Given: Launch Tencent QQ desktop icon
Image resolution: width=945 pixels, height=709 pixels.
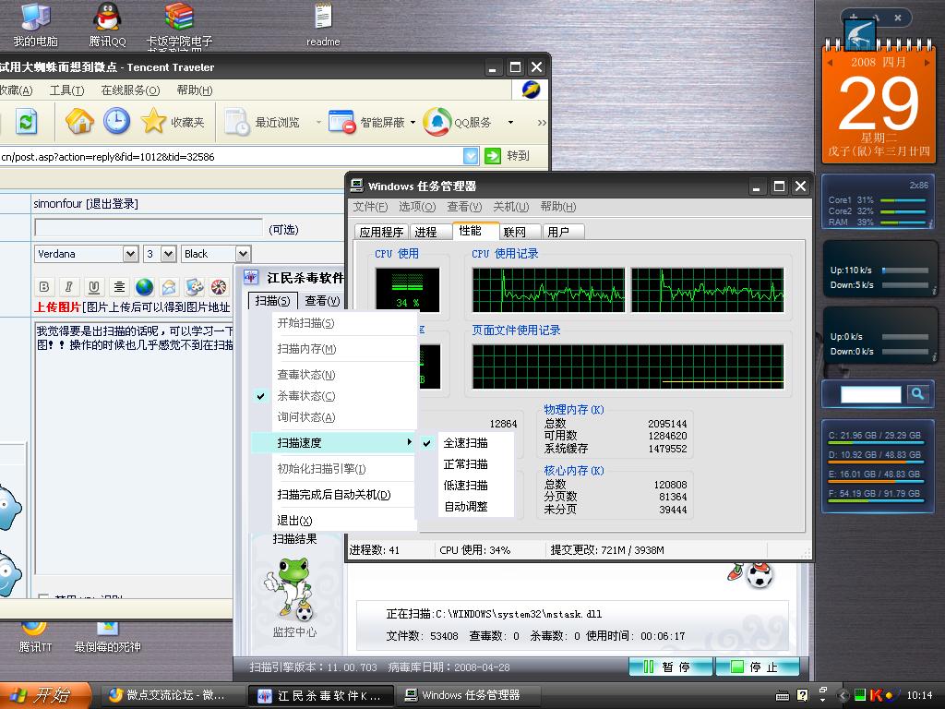Looking at the screenshot, I should coord(107,24).
